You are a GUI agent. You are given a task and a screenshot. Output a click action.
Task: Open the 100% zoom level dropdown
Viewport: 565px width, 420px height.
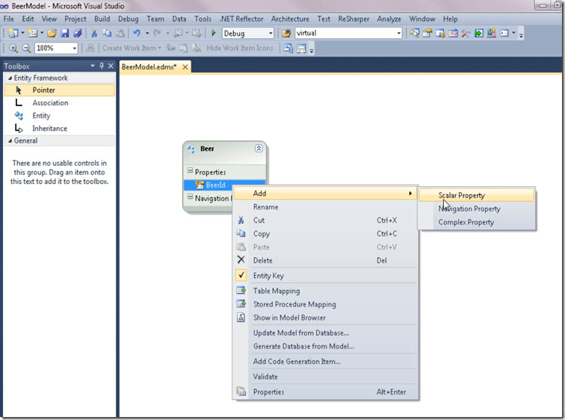coord(74,49)
